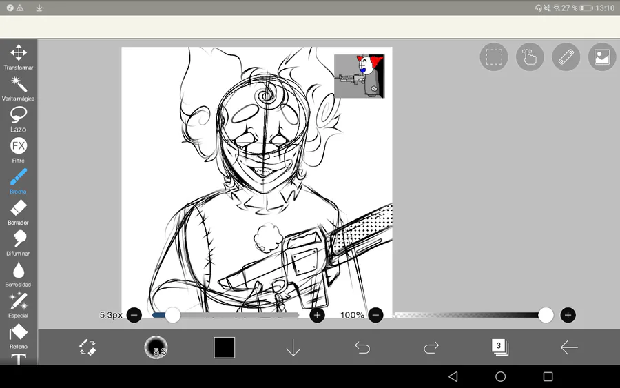The image size is (620, 388).
Task: Select the Lazo tool
Action: [19, 119]
